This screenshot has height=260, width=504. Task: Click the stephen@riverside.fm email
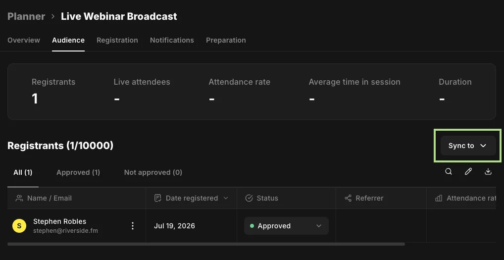tap(65, 231)
